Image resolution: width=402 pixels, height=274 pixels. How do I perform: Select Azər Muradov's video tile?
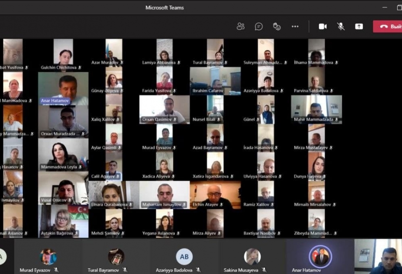114,53
